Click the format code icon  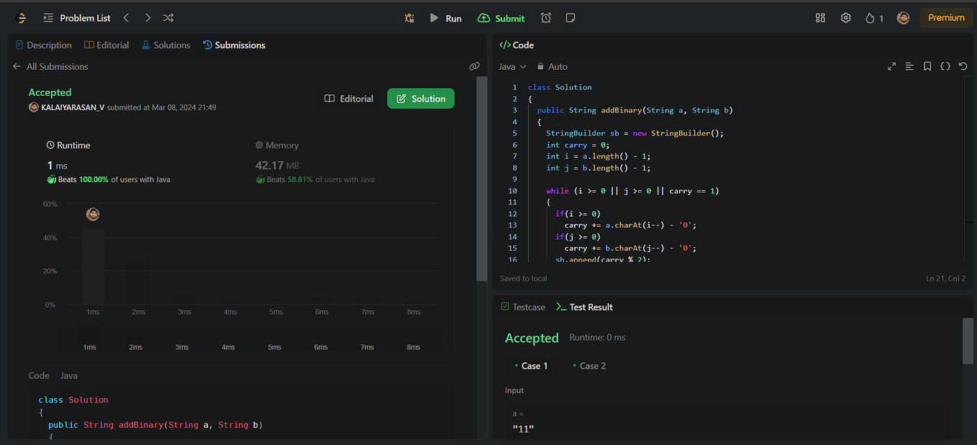tap(909, 66)
